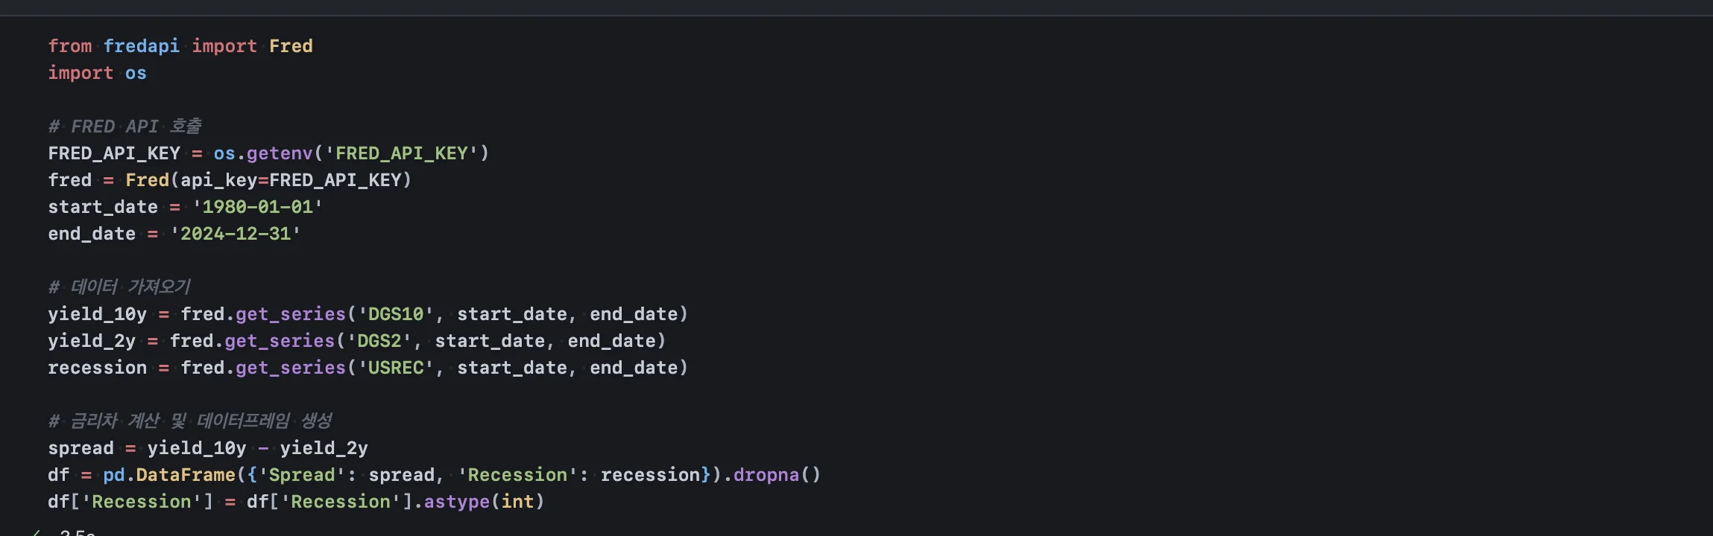Click the 'dropna' method call
The width and height of the screenshot is (1713, 536).
click(x=766, y=475)
